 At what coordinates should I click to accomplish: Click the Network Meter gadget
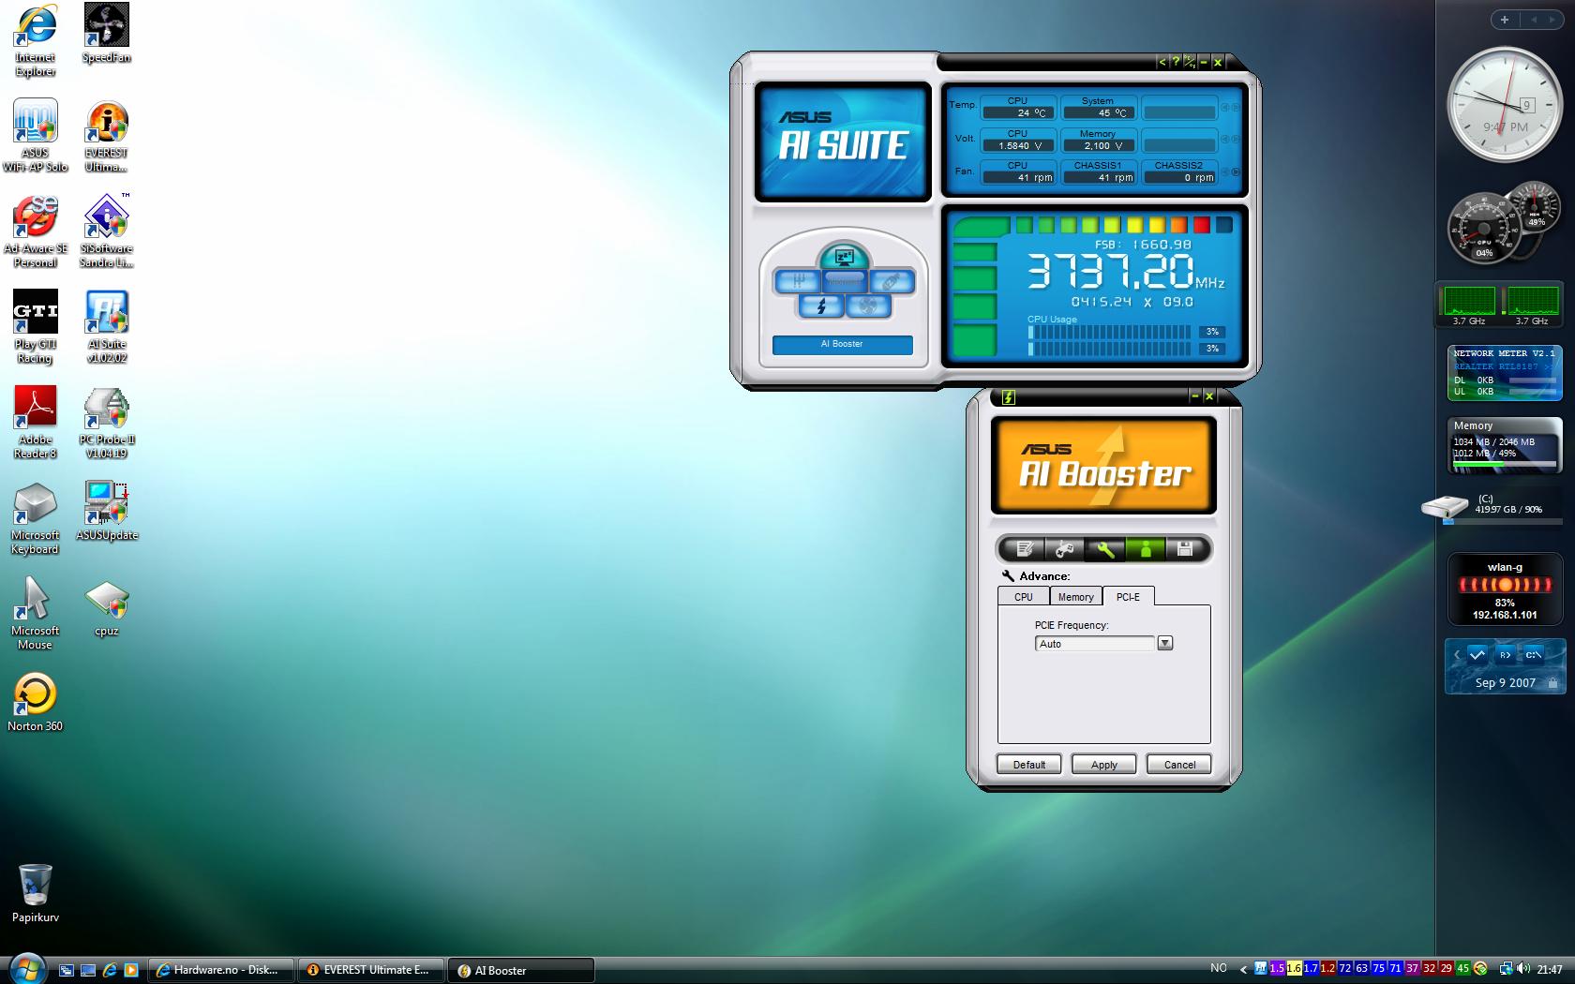click(1504, 373)
